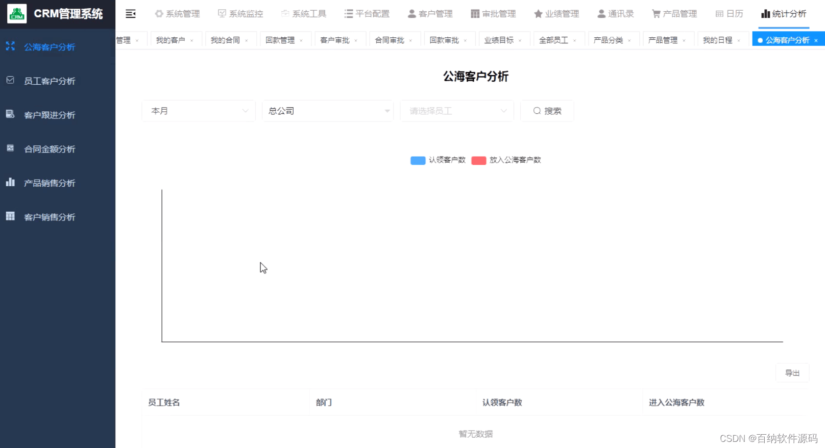This screenshot has width=825, height=448.
Task: Click the list icon for 平台配置
Action: coord(349,14)
